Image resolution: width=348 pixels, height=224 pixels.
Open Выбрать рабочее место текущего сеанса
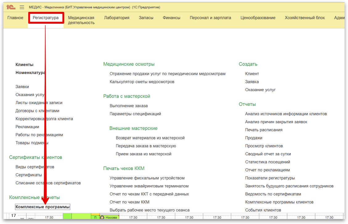(149, 210)
